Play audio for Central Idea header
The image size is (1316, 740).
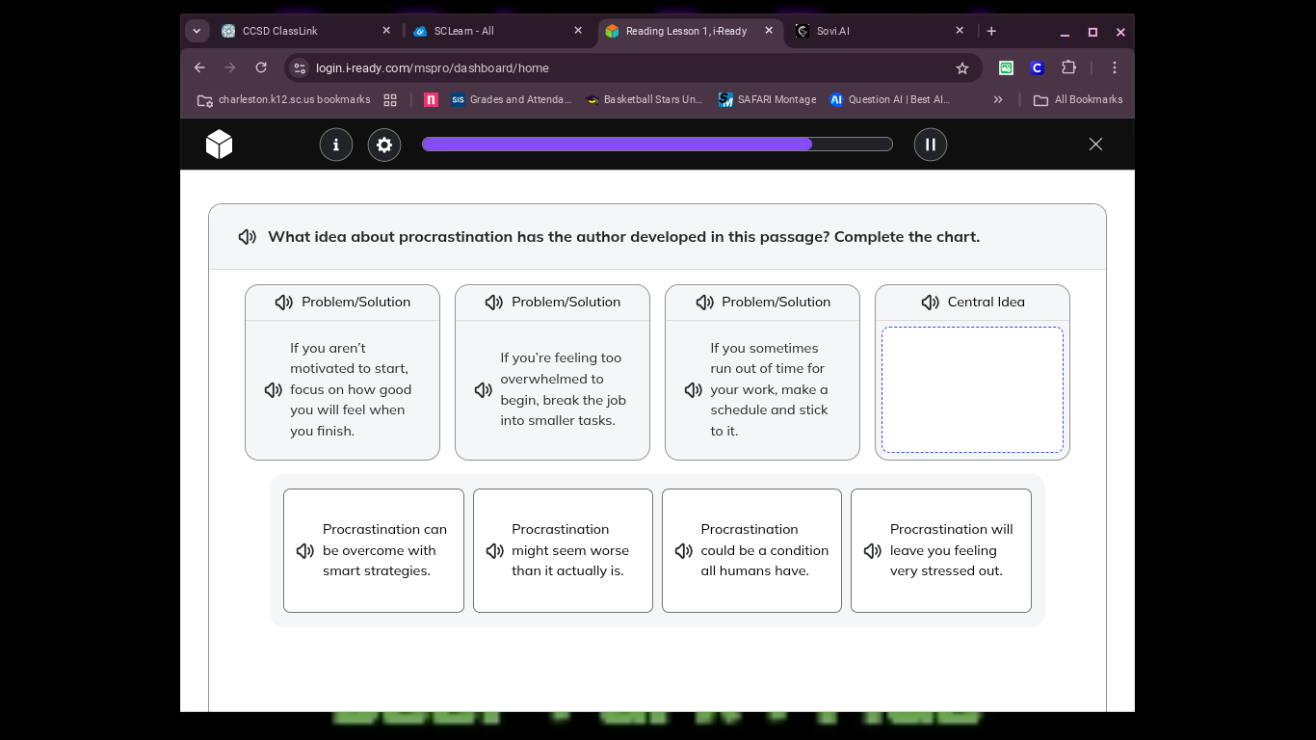[x=930, y=303]
